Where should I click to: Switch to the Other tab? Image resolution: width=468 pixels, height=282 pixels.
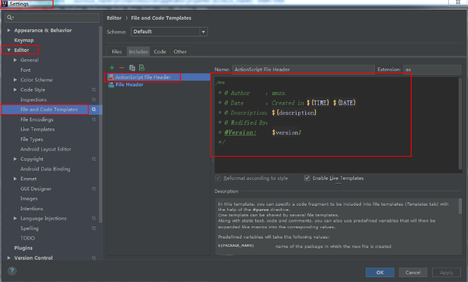click(180, 51)
